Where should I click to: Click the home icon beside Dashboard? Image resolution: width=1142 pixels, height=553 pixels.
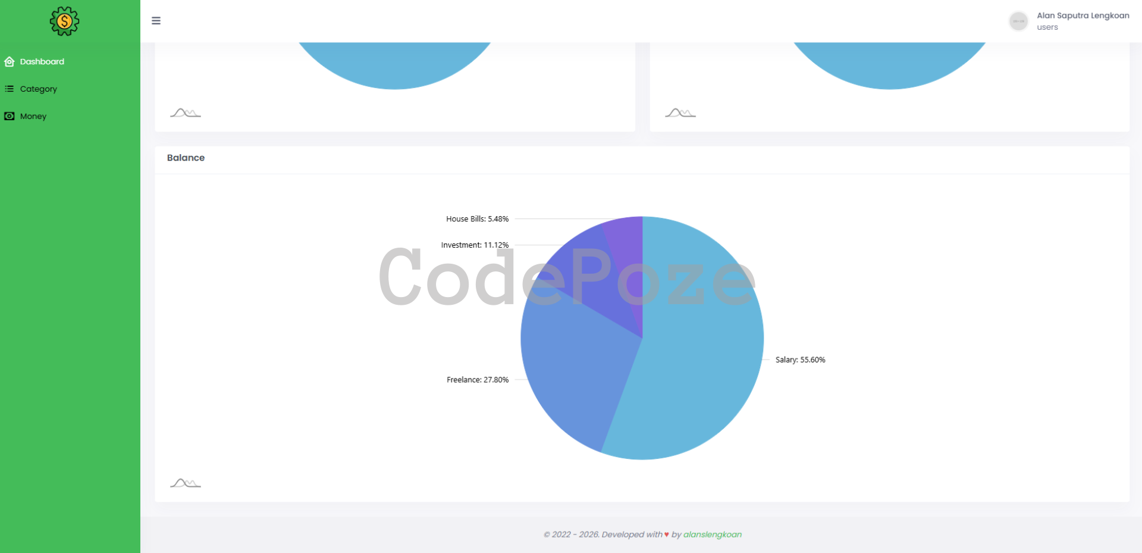click(10, 61)
